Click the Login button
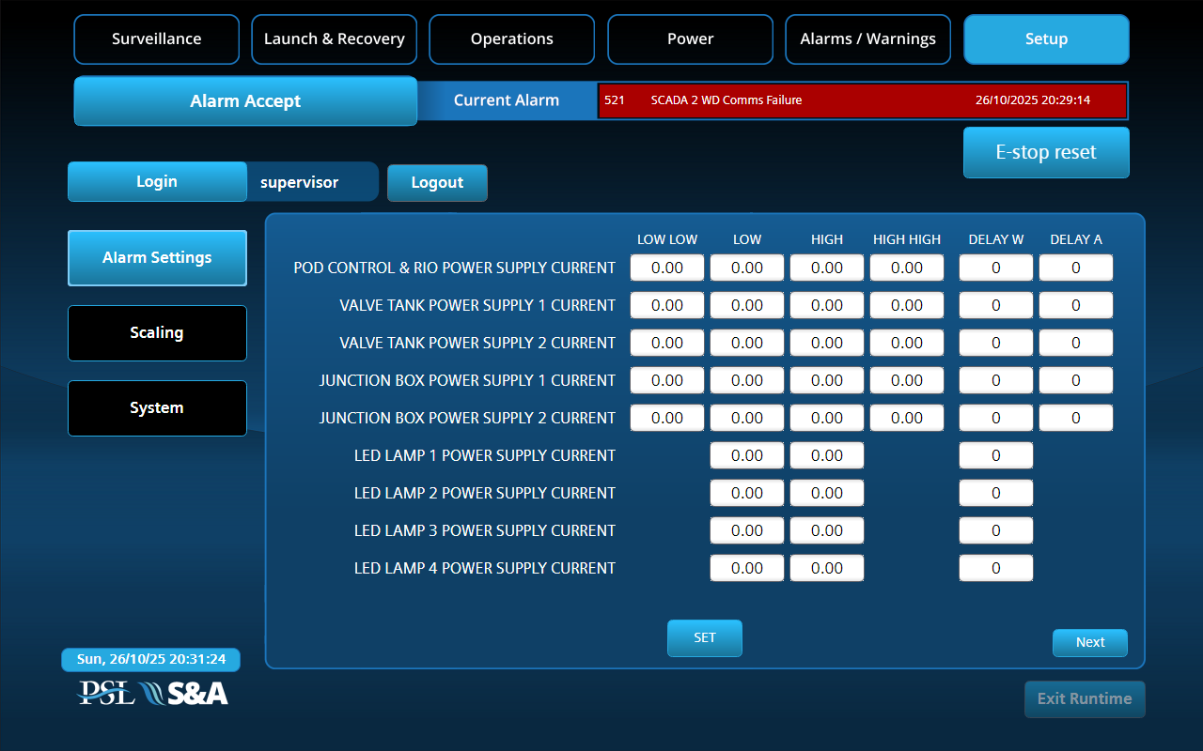The width and height of the screenshot is (1203, 751). click(157, 182)
